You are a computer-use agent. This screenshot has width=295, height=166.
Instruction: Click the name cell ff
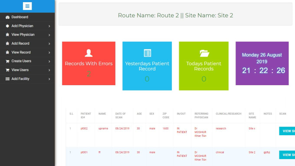coord(99,152)
